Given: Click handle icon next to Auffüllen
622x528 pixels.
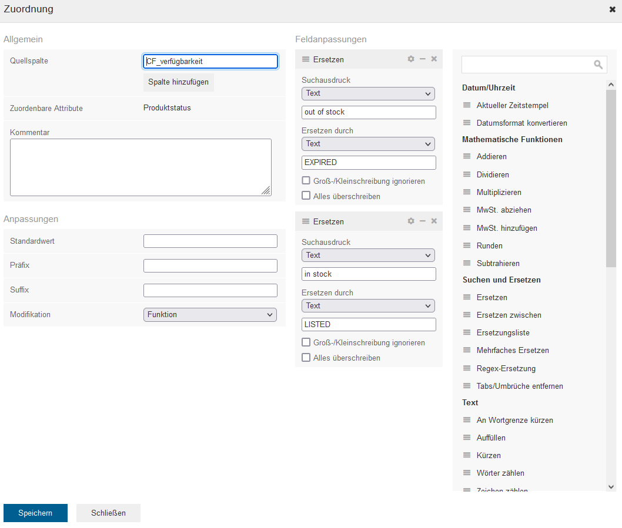Looking at the screenshot, I should pos(467,438).
